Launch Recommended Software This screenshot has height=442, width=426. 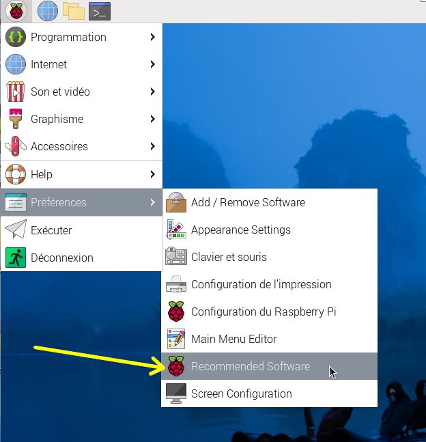270,366
